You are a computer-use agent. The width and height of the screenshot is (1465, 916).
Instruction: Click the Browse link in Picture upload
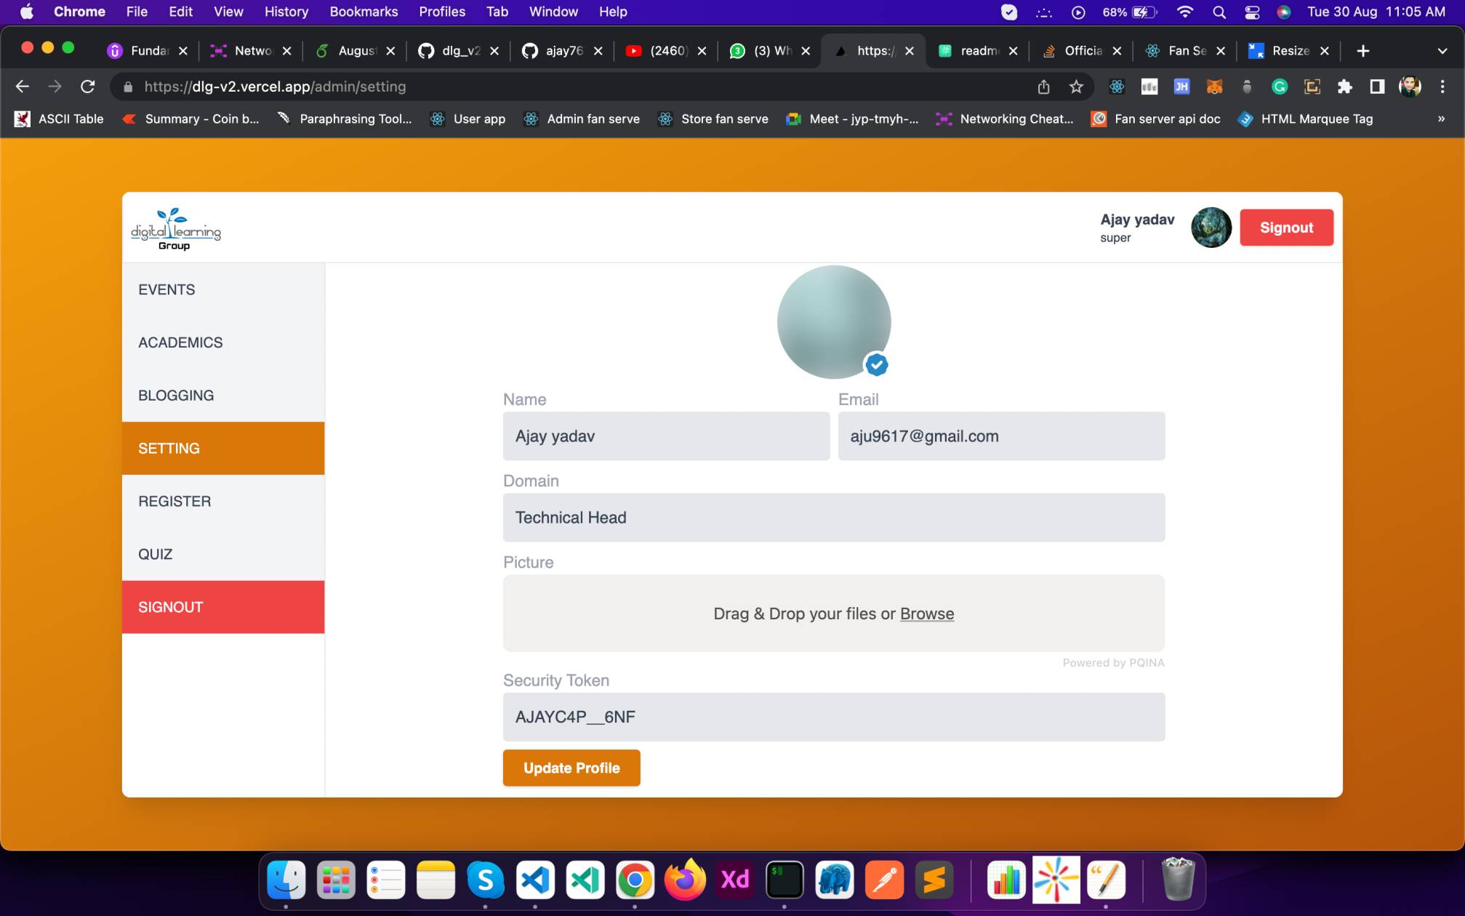(927, 614)
